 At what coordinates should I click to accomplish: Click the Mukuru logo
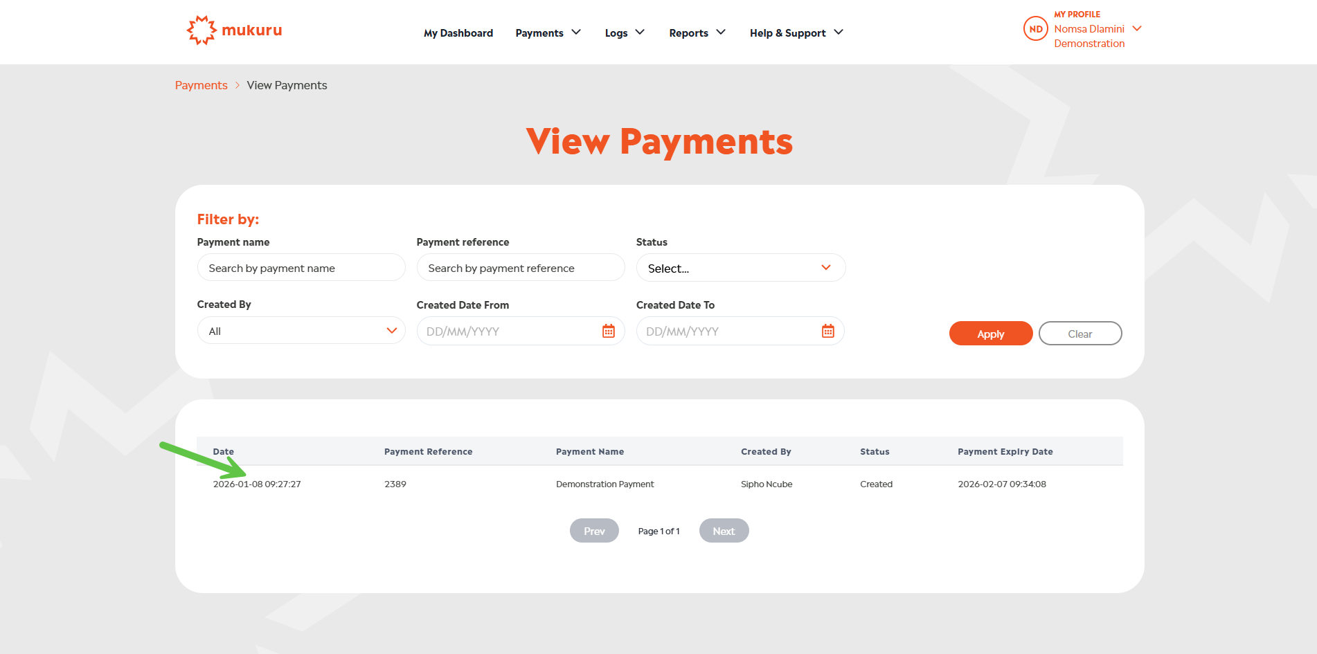pyautogui.click(x=234, y=30)
